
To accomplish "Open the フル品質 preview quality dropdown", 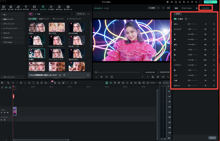I will [x=154, y=8].
